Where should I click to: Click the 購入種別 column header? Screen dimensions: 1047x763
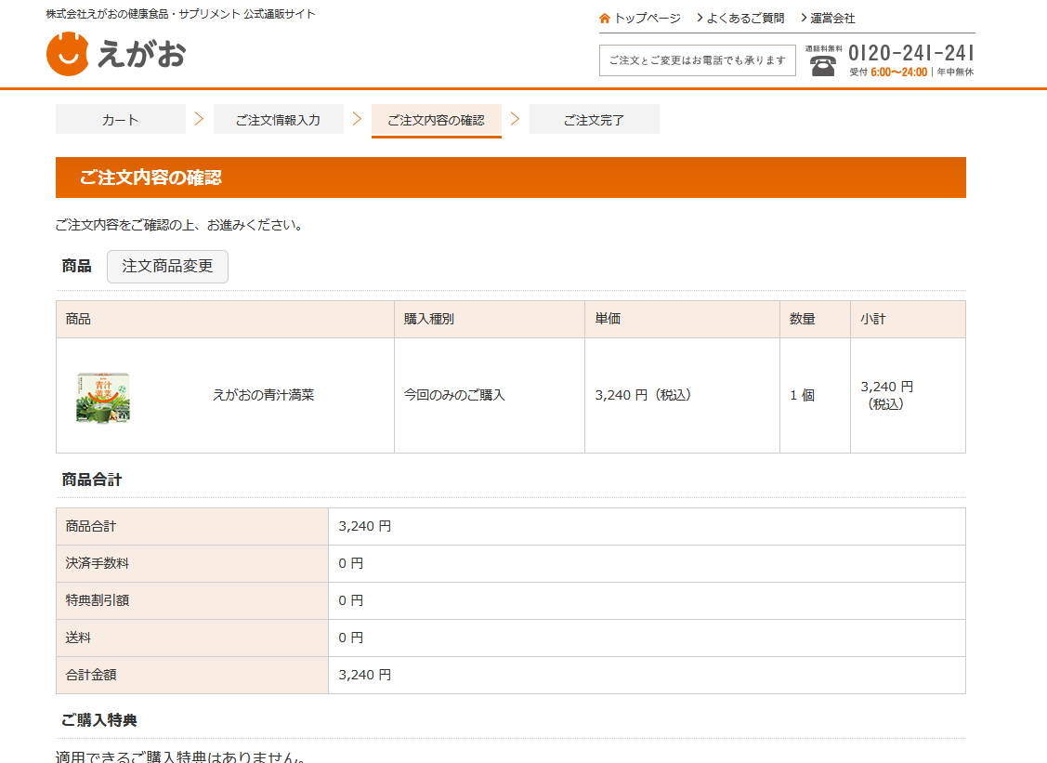coord(490,320)
